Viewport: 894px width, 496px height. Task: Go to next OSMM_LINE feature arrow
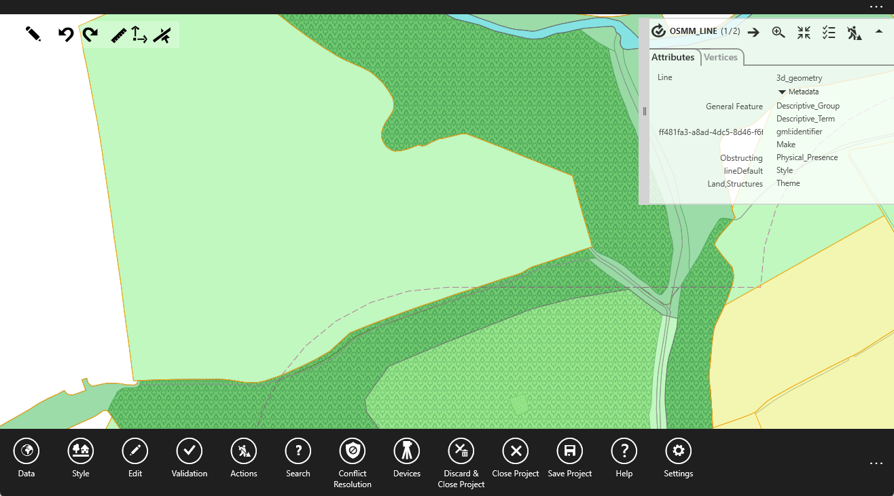pos(753,32)
